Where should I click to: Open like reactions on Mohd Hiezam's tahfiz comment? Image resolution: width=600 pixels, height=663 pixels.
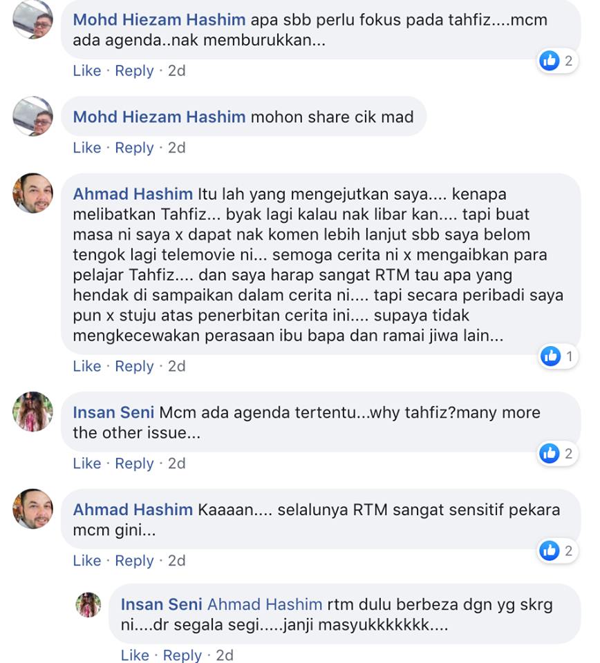[557, 61]
